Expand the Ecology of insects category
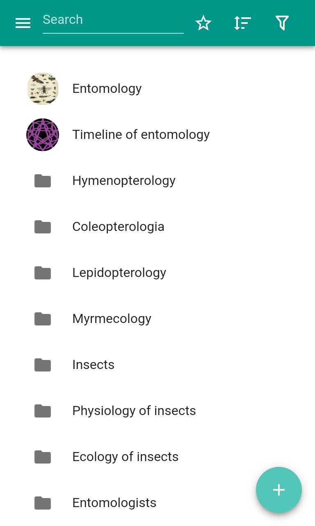 click(157, 457)
